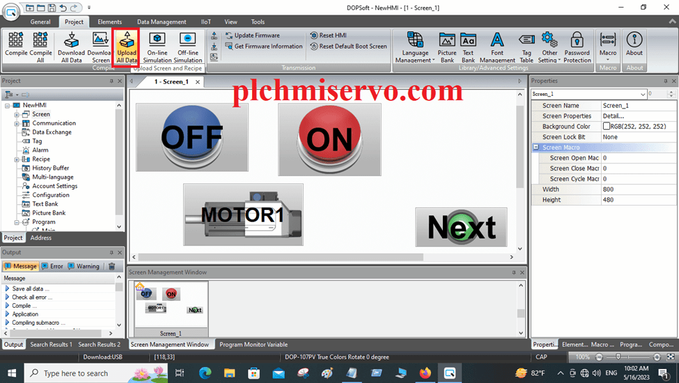Image resolution: width=679 pixels, height=383 pixels.
Task: Click Update Firmware
Action: click(x=253, y=35)
